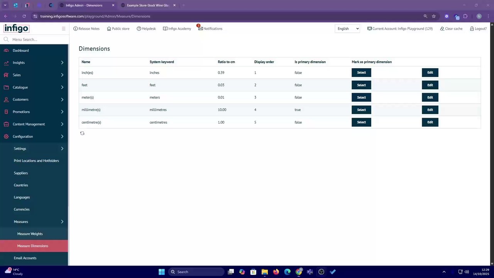Screen dimensions: 494x278
Task: Open Print Locations and Hotfolders menu
Action: [x=36, y=161]
